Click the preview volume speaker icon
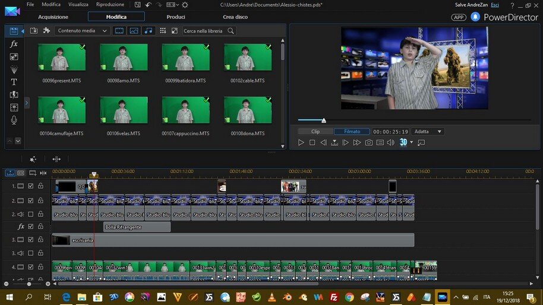Viewport: 543px width, 305px height. tap(391, 142)
